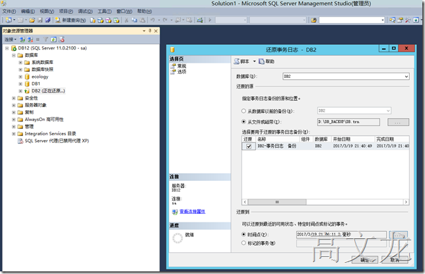Click the 取消 button in restore dialog

click(395, 260)
